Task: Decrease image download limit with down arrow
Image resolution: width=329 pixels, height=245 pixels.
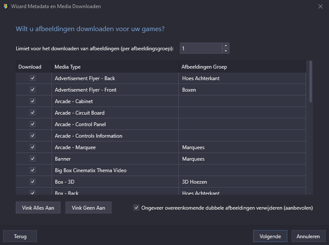Action: click(226, 51)
